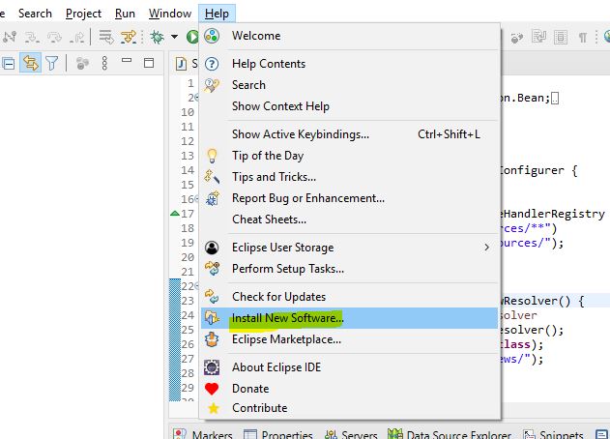Click the yellow star Contribute icon
Image resolution: width=610 pixels, height=439 pixels.
point(214,408)
